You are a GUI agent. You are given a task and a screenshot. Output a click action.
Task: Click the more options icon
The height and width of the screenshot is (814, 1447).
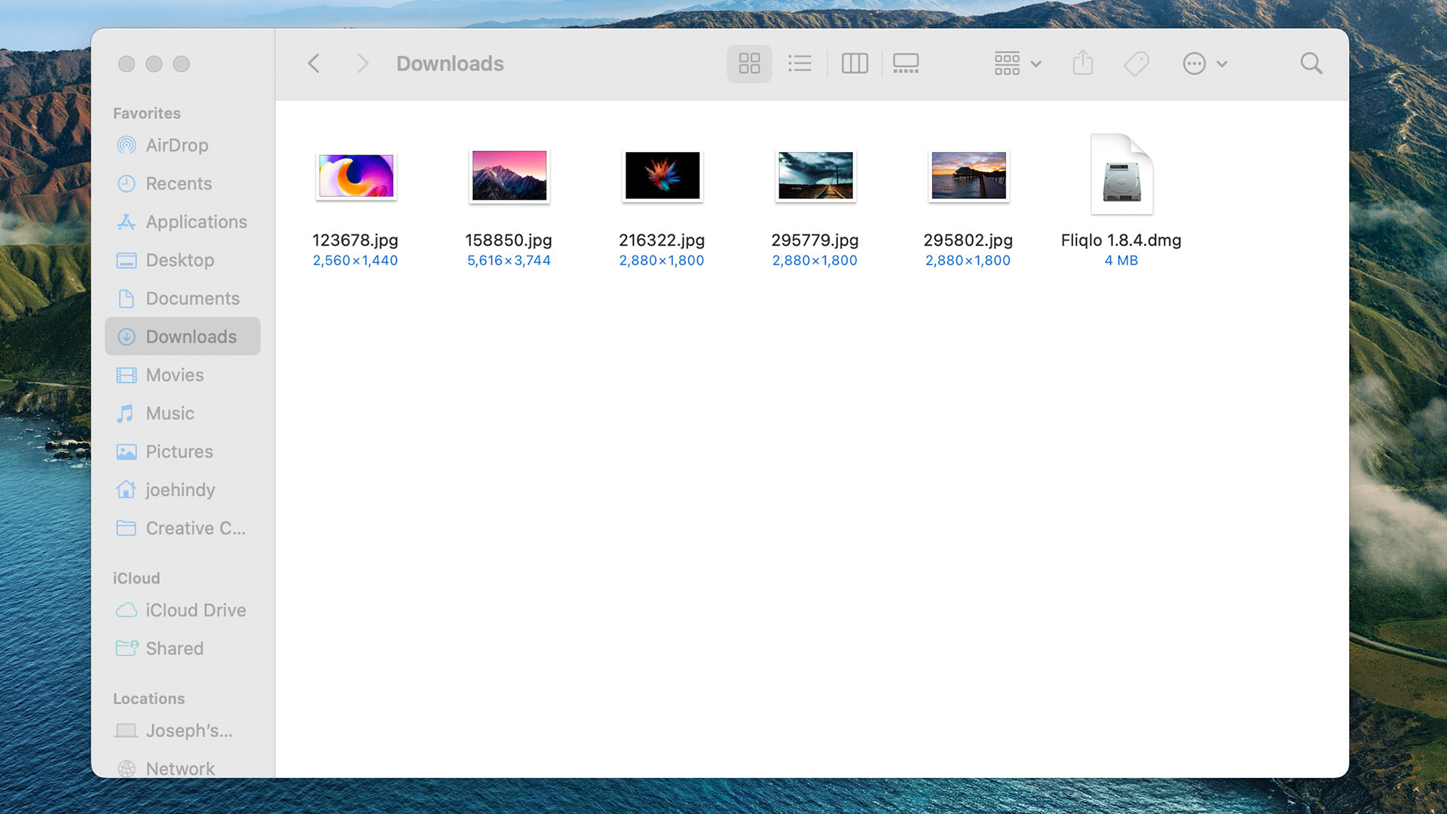click(1194, 63)
